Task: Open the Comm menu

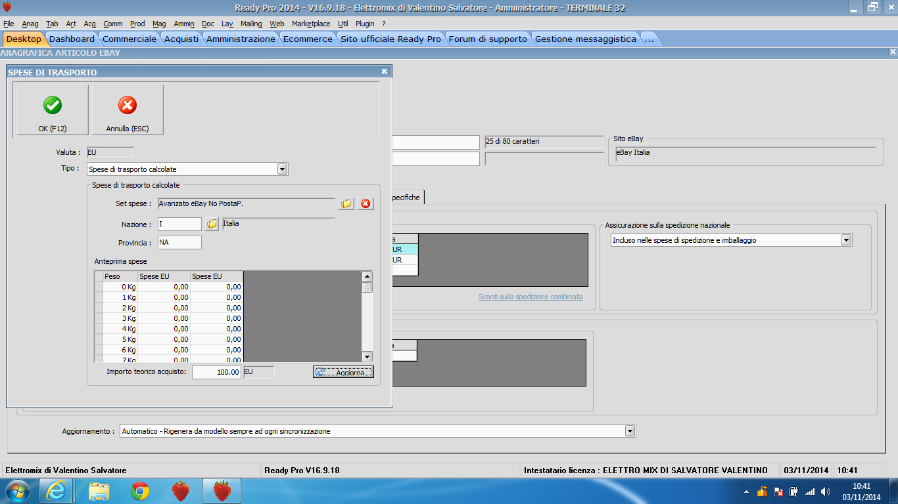Action: [x=113, y=24]
